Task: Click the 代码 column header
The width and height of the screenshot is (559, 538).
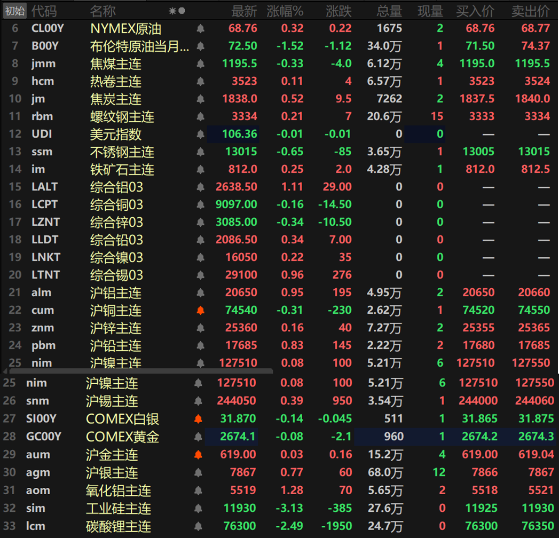Action: (44, 11)
